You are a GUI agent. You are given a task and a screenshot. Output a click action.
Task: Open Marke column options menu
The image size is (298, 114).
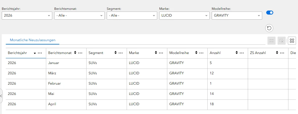[161, 53]
